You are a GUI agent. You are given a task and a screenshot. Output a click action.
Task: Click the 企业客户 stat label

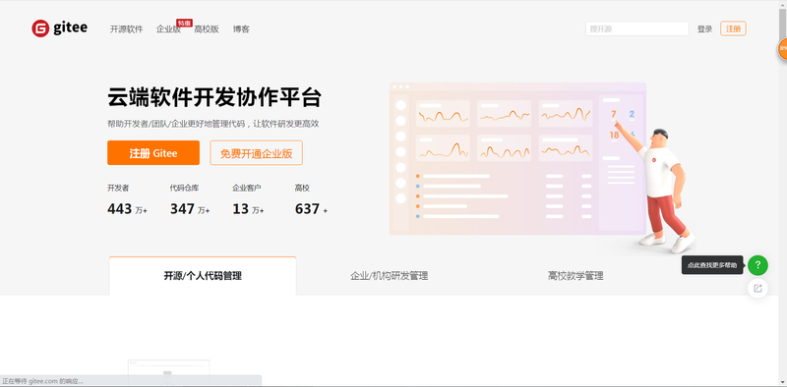point(247,188)
